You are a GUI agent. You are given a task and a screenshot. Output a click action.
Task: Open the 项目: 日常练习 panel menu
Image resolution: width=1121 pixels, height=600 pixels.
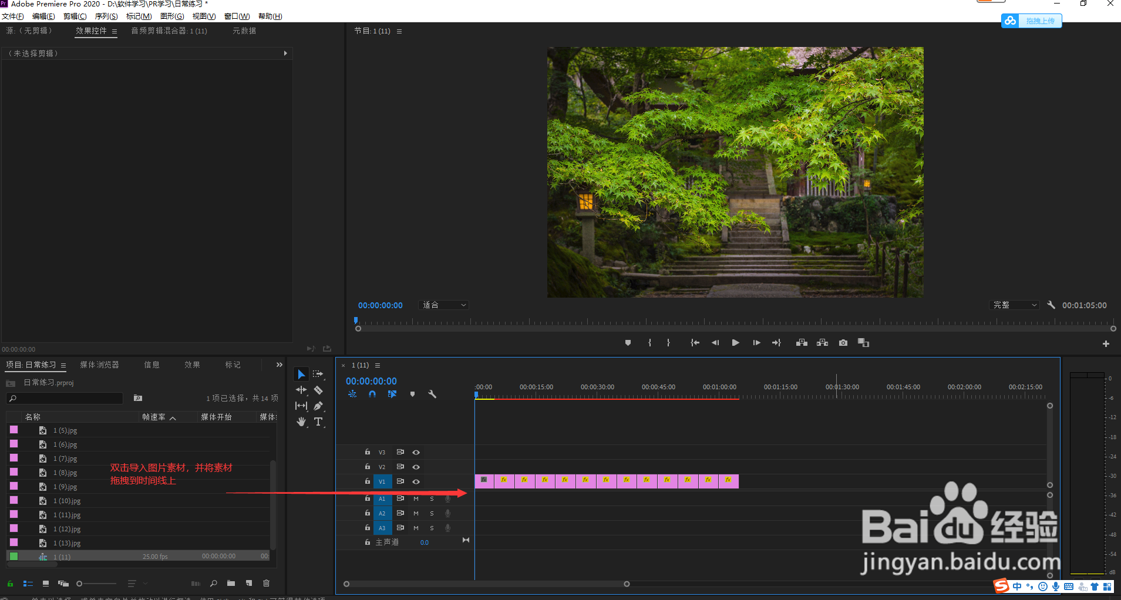[x=63, y=366]
